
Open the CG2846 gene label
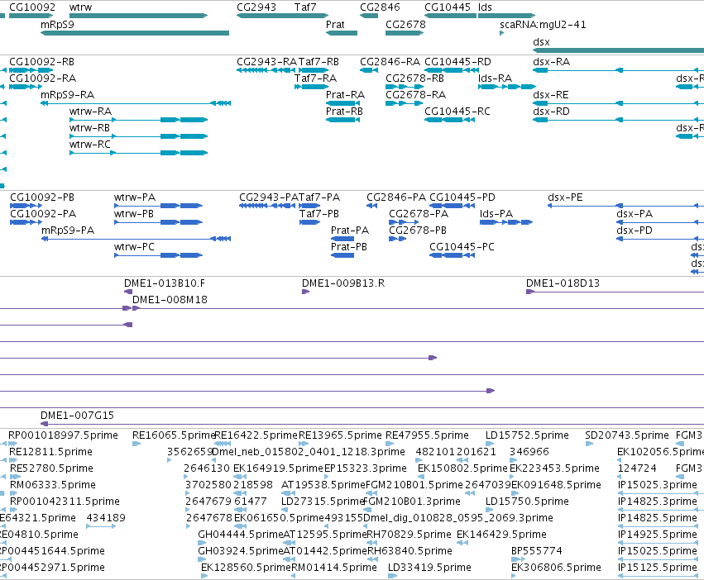[380, 7]
